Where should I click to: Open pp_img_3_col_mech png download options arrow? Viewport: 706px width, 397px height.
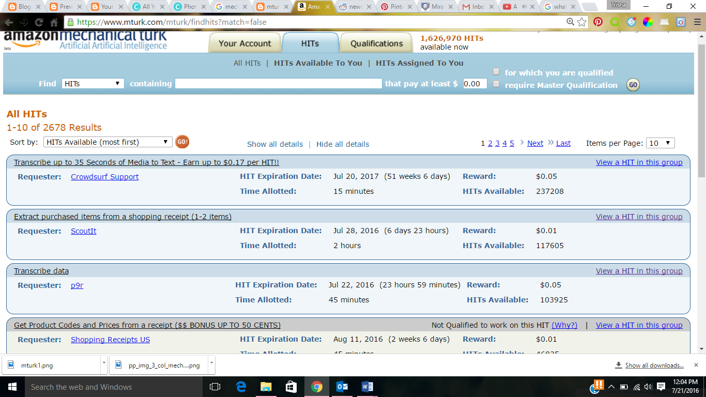[x=211, y=364]
